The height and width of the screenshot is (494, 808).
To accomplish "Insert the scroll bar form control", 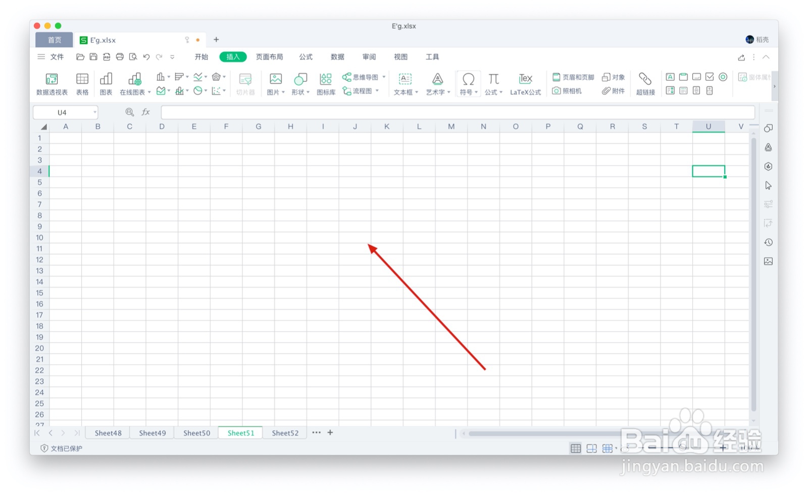I will (696, 90).
